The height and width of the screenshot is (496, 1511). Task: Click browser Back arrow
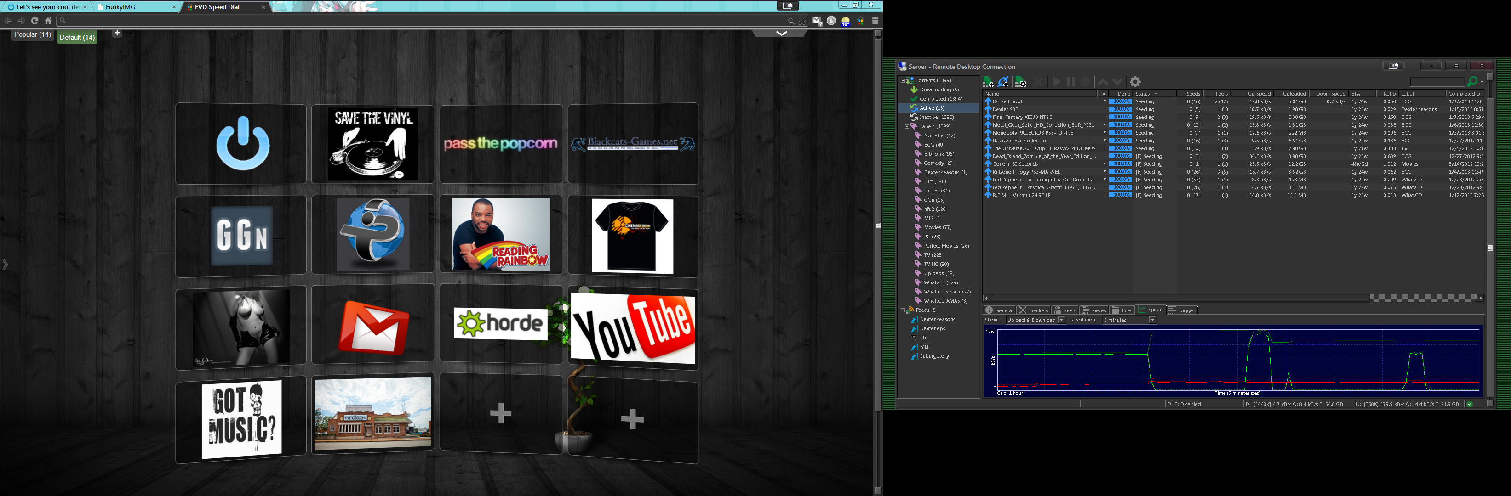tap(8, 21)
